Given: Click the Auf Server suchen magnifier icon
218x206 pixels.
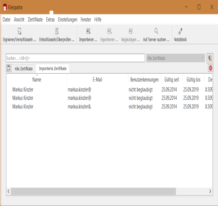Looking at the screenshot, I should [x=156, y=31].
